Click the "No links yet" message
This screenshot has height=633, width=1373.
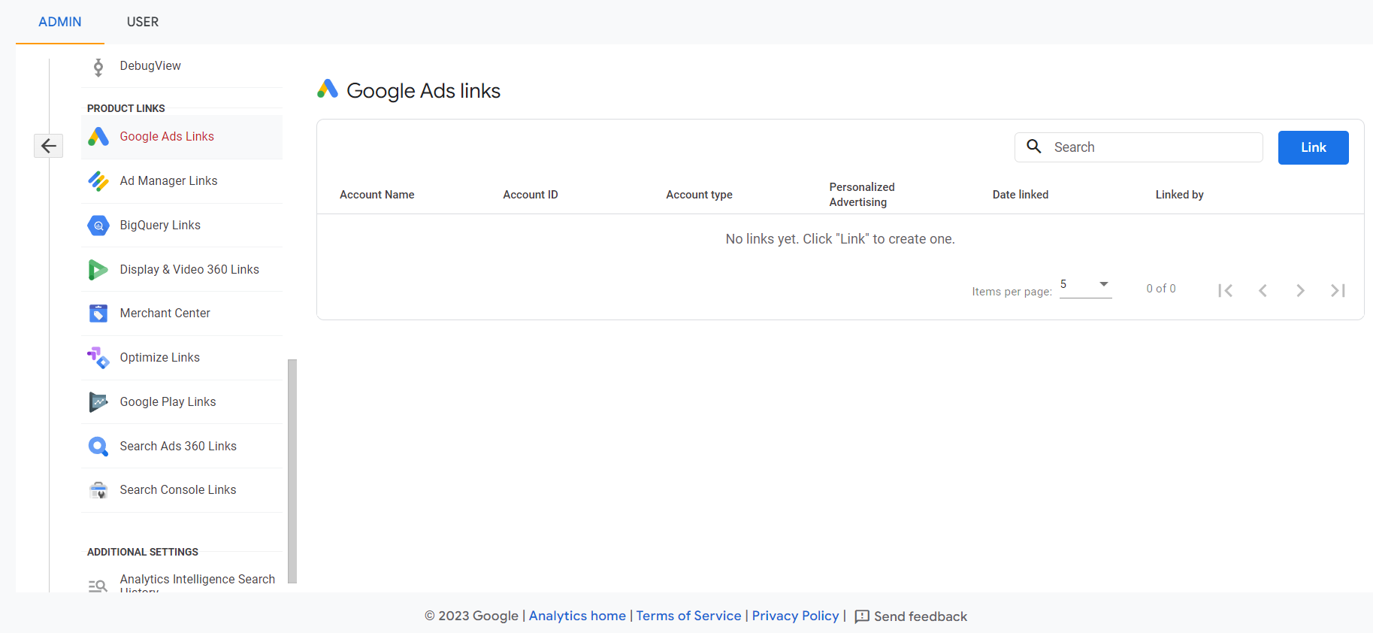pos(840,239)
